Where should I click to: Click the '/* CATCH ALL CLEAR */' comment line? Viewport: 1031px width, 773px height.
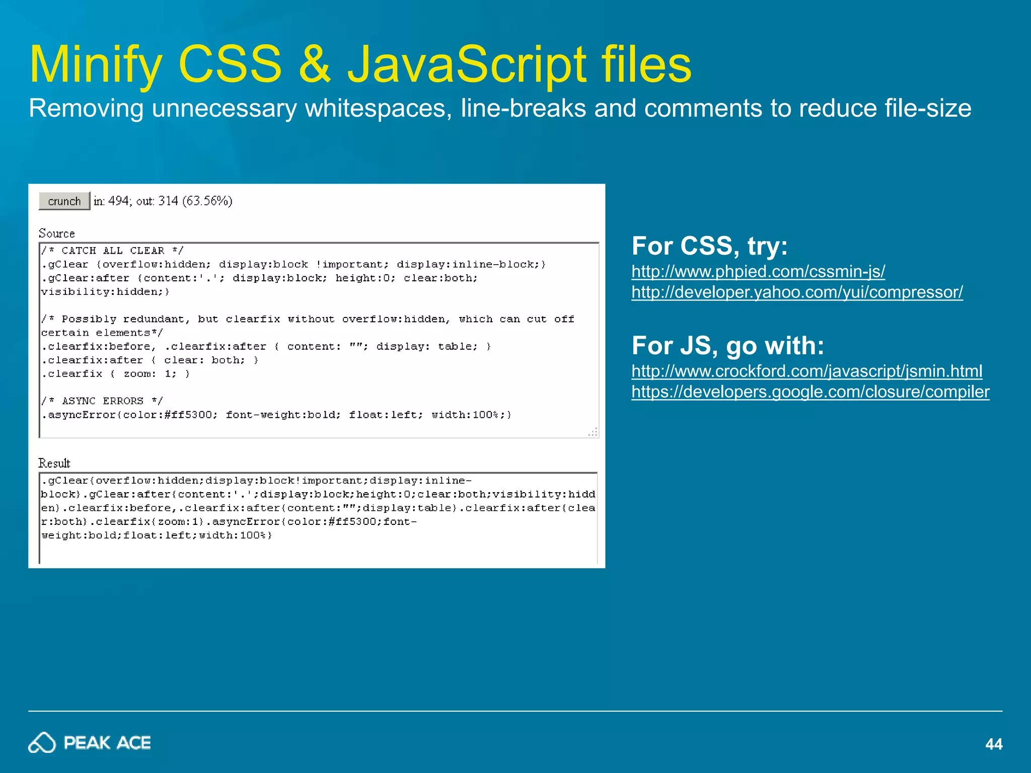point(112,251)
